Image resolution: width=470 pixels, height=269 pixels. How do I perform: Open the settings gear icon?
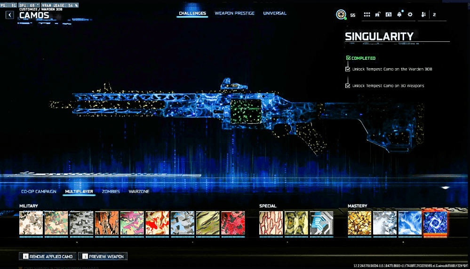point(410,15)
